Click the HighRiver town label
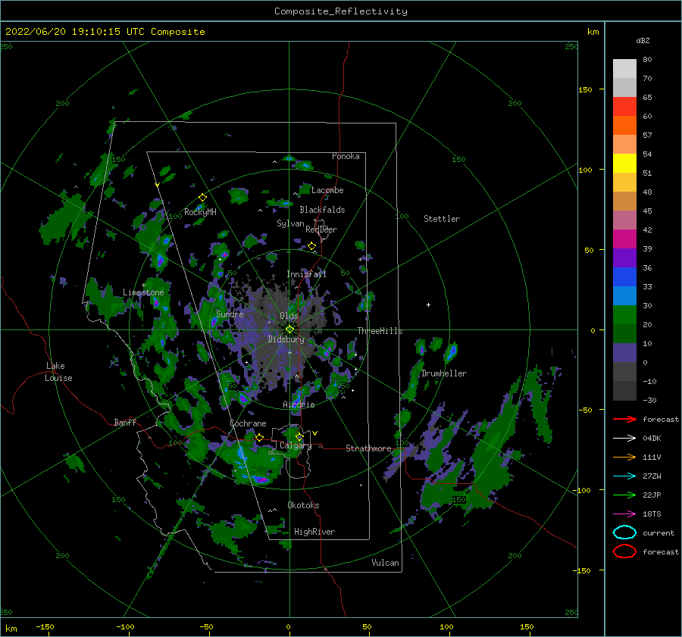Image resolution: width=682 pixels, height=637 pixels. click(314, 532)
